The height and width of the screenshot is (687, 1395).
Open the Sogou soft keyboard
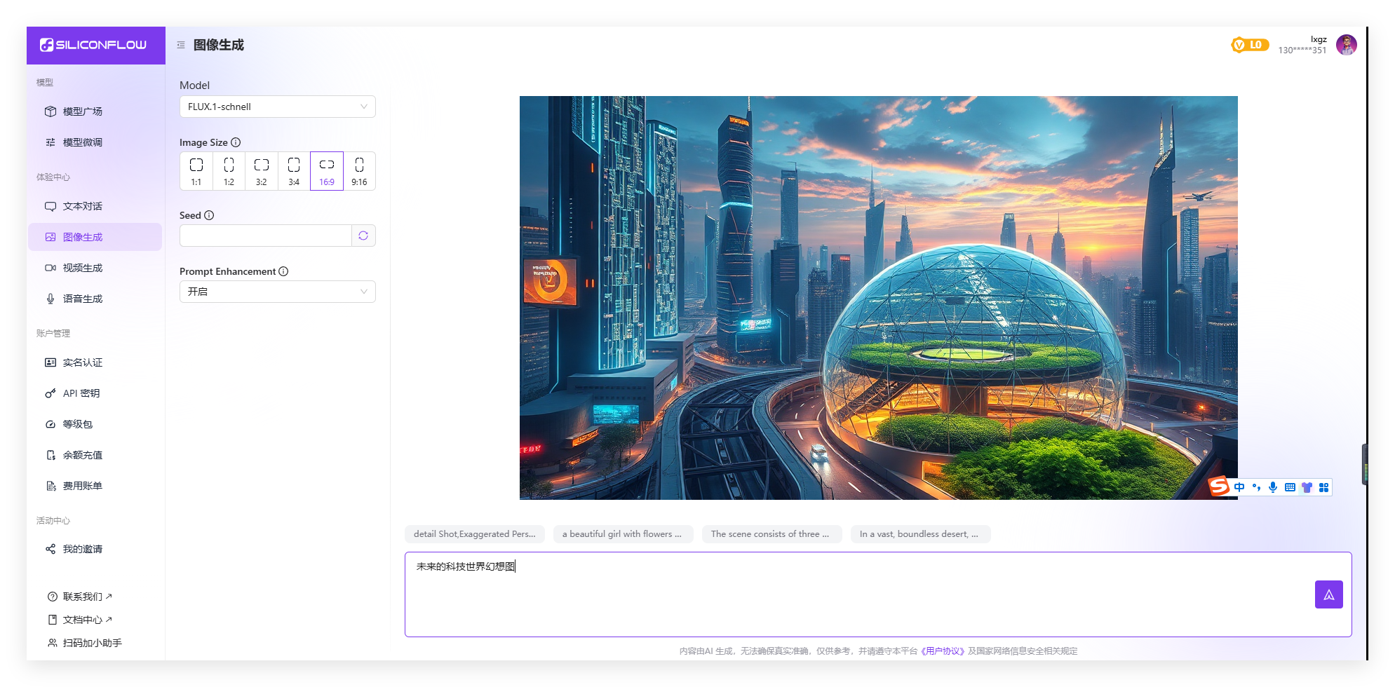pos(1290,487)
